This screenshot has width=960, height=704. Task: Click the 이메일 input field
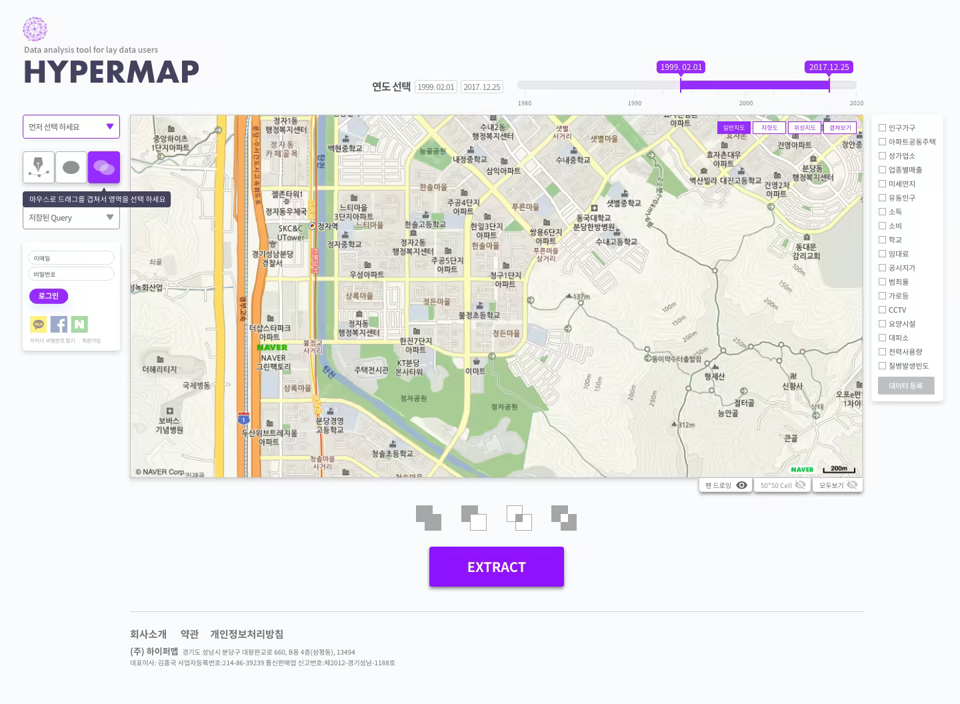71,257
